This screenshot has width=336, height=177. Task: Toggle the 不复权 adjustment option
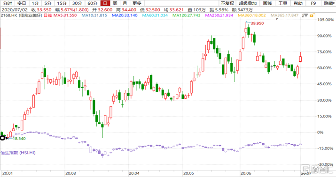[227, 3]
